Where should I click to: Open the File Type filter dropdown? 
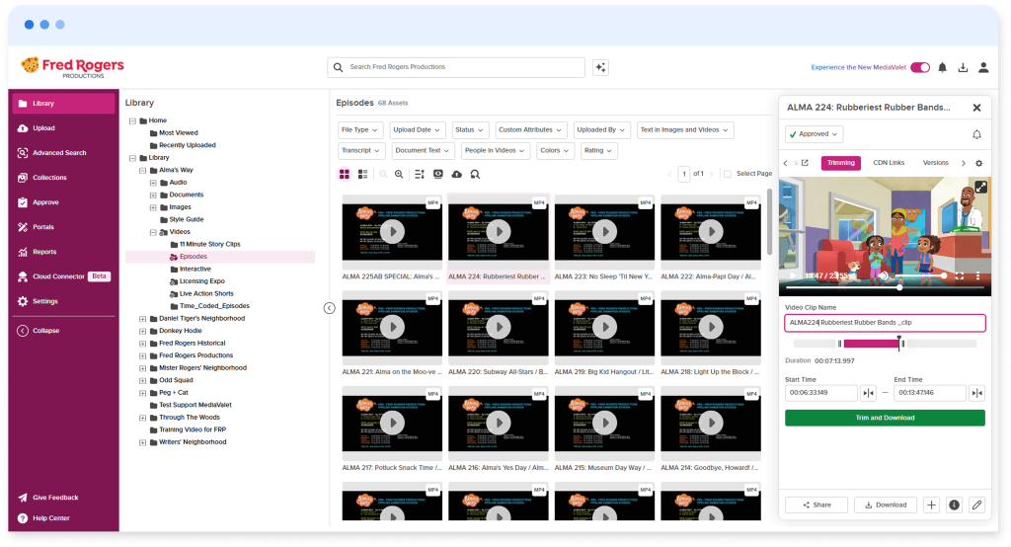pos(360,130)
